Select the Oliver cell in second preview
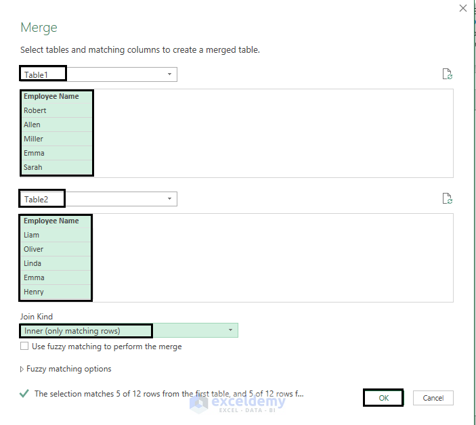This screenshot has height=425, width=476. pos(34,249)
